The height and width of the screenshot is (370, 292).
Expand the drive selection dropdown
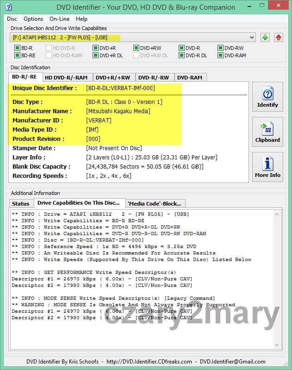(x=252, y=37)
